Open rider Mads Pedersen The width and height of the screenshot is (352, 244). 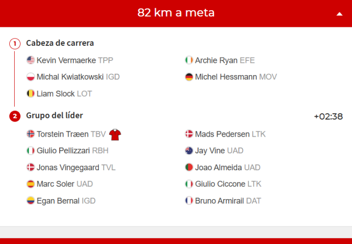[222, 134]
